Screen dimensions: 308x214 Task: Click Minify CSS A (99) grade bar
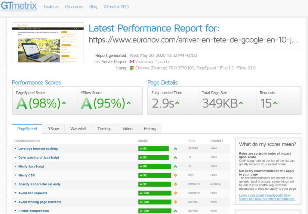click(155, 175)
